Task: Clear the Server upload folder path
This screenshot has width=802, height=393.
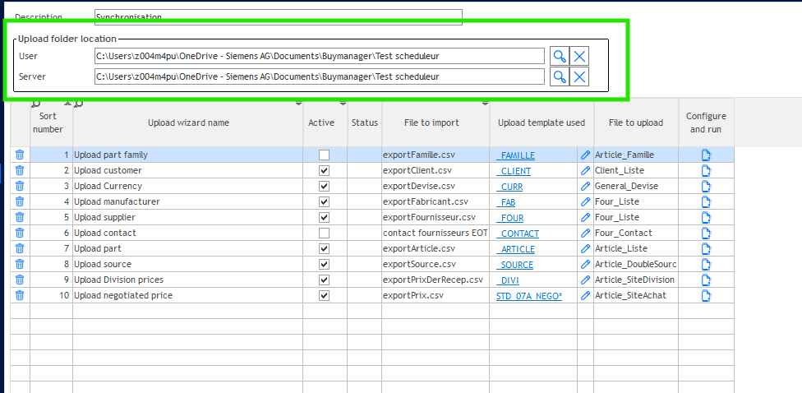Action: pos(579,76)
